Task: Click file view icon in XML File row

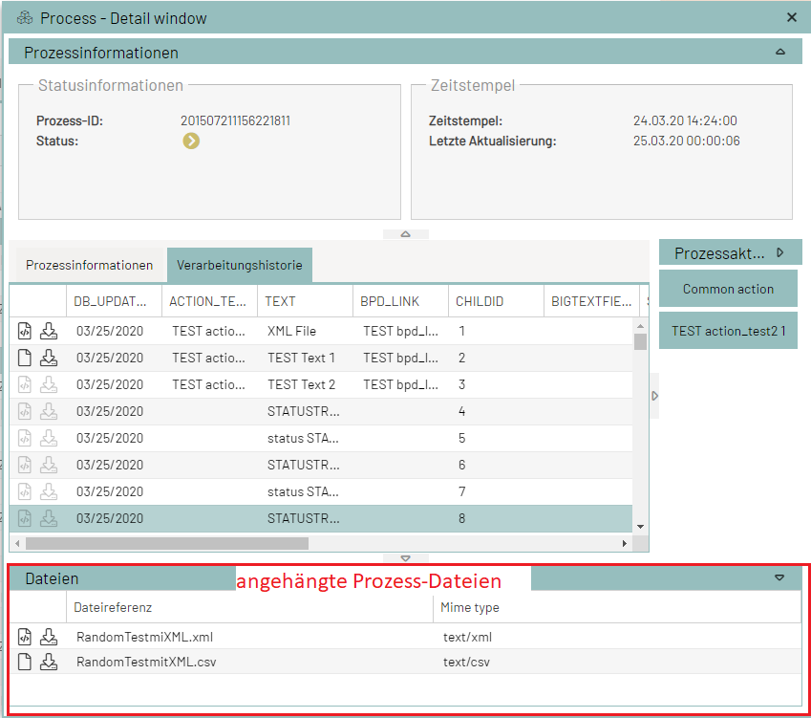Action: (x=26, y=332)
